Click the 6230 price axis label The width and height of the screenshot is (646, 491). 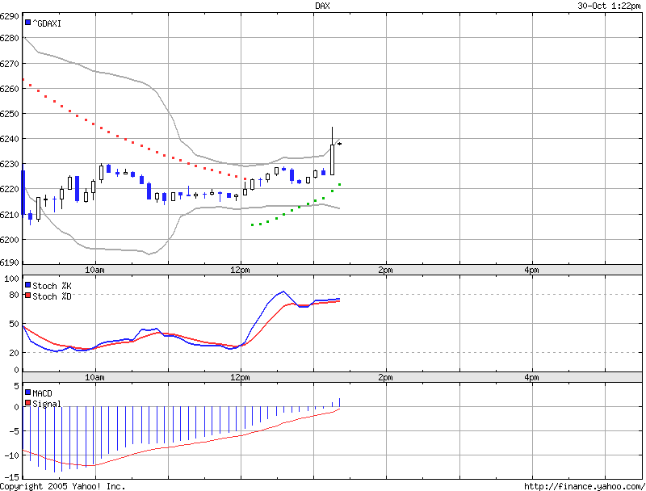click(x=9, y=164)
